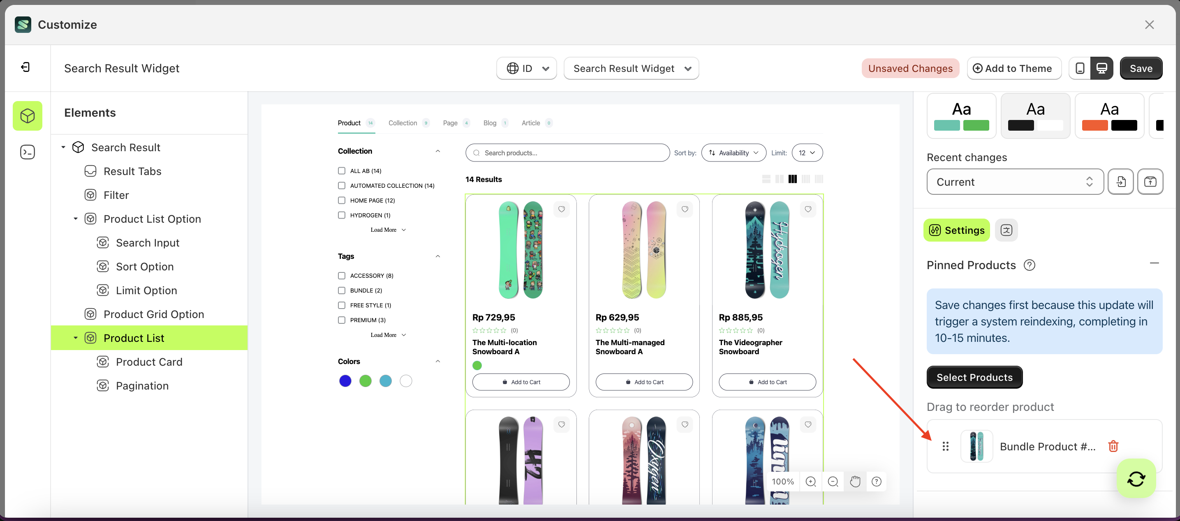Image resolution: width=1180 pixels, height=521 pixels.
Task: Check the PREMIUM tag filter
Action: click(342, 320)
